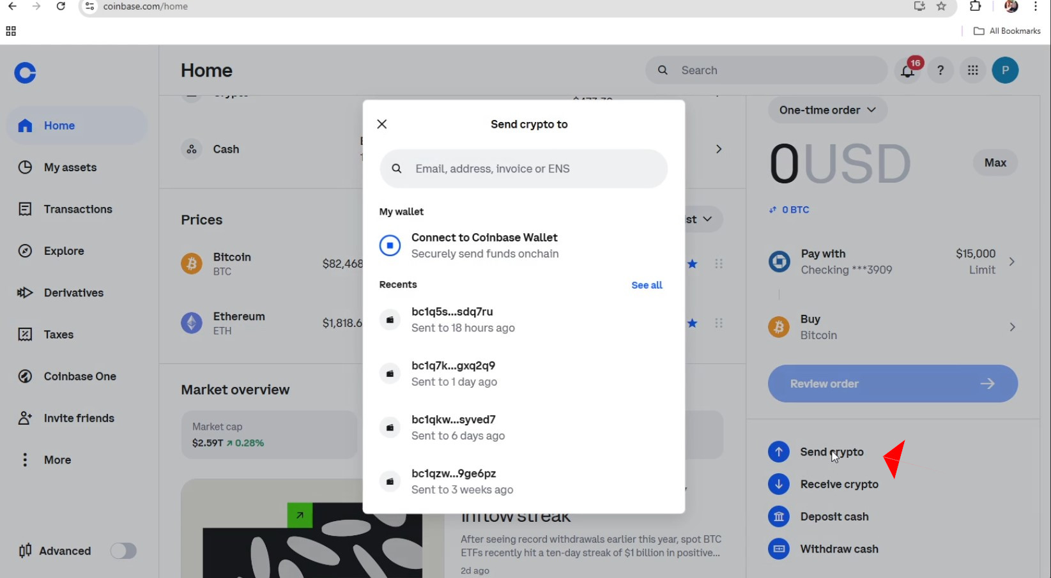Click the Send crypto up-arrow icon

coord(779,452)
